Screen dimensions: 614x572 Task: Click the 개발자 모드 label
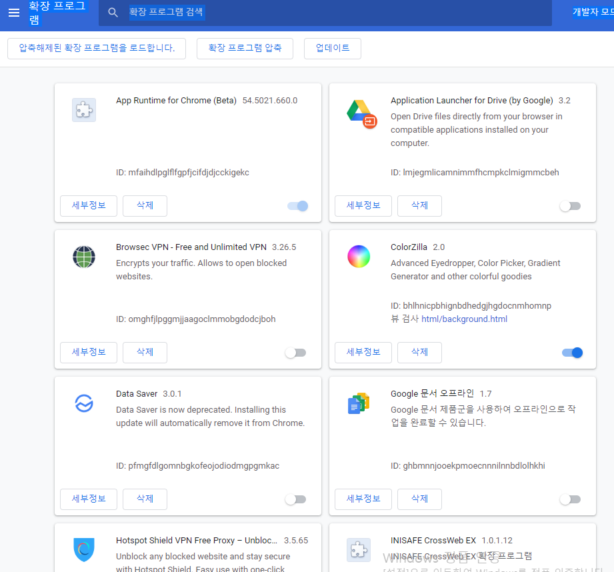pyautogui.click(x=593, y=12)
